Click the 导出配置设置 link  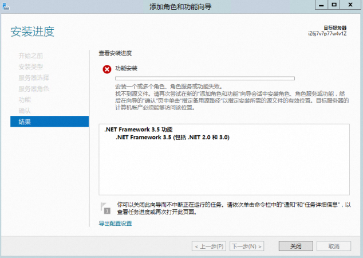(115, 224)
